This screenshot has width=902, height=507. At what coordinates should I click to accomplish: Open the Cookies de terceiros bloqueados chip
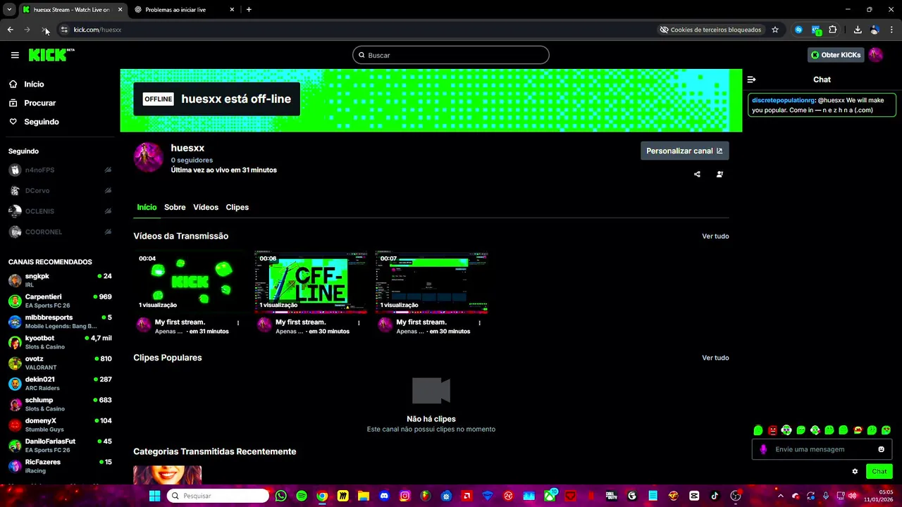(x=710, y=30)
